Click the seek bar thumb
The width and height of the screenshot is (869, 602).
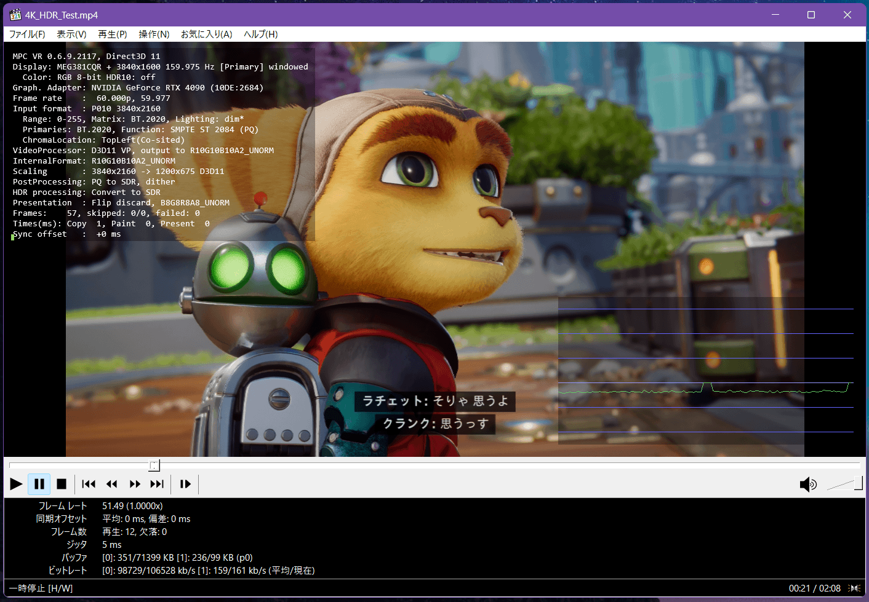pyautogui.click(x=154, y=465)
